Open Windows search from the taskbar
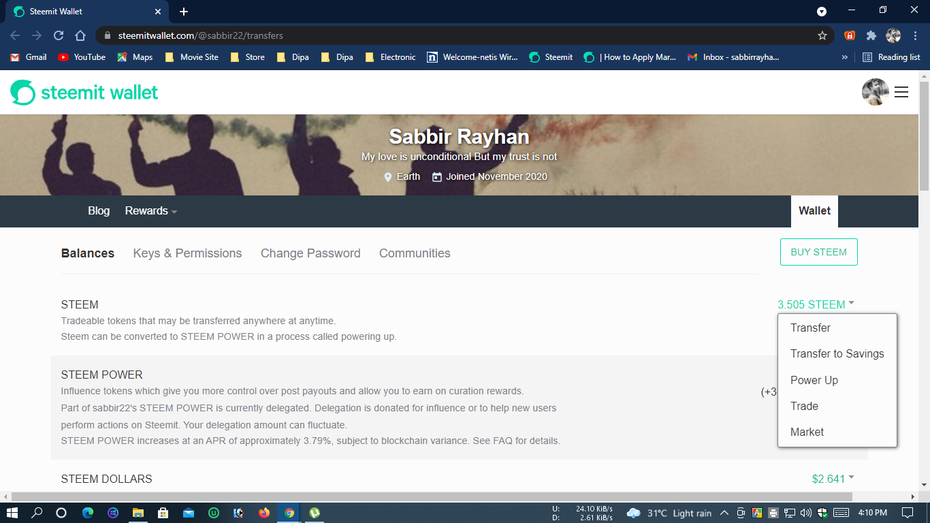 point(37,513)
